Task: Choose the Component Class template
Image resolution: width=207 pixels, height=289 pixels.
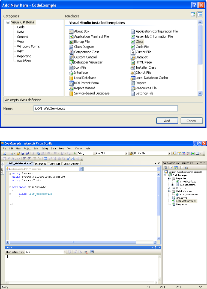Action: 84,52
